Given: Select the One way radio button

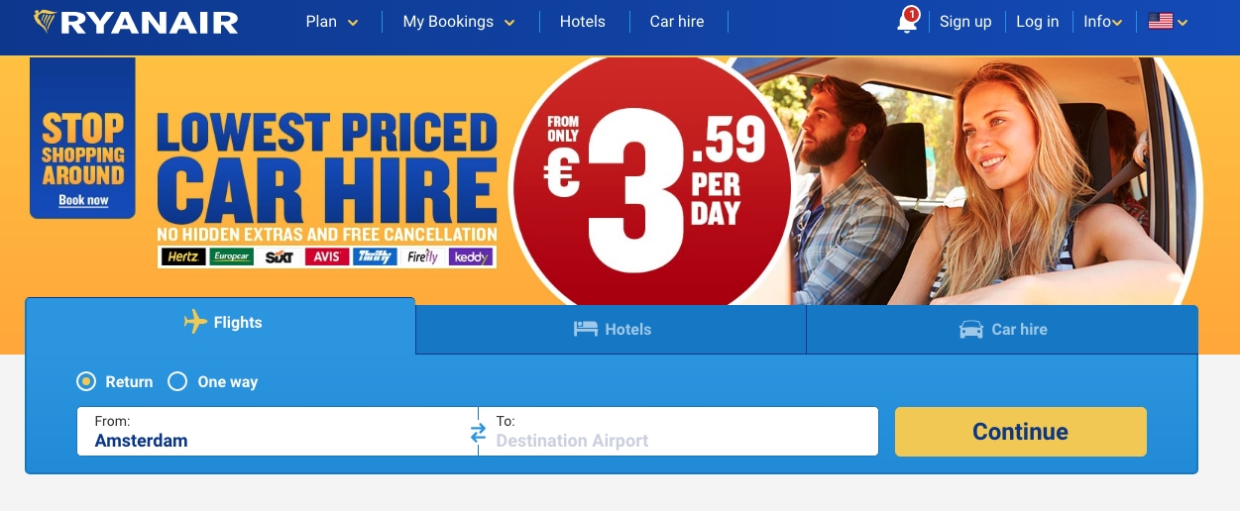Looking at the screenshot, I should point(177,381).
